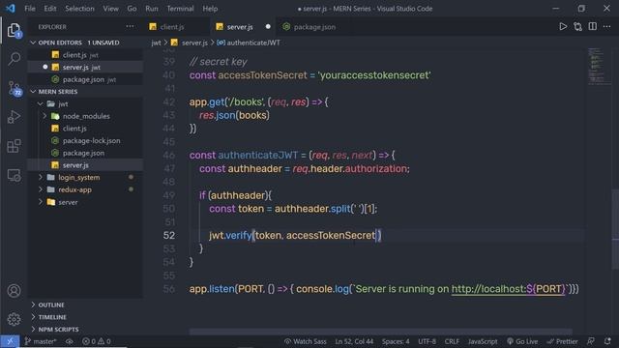Click the authenticateJWT breadcrumb segment
Screen dimensions: 619x348
(249, 43)
